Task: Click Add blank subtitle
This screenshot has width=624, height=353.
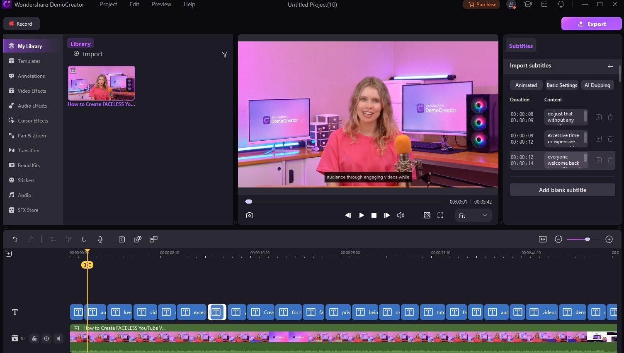Action: click(563, 190)
